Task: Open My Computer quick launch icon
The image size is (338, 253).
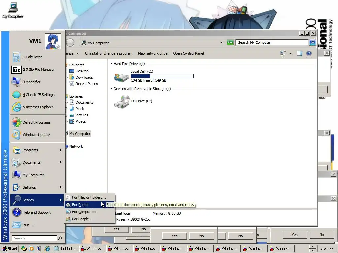Action: (x=39, y=249)
